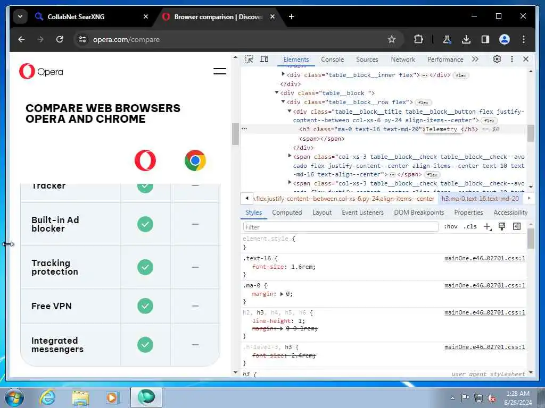Open the Network tab
545x408 pixels.
point(403,59)
